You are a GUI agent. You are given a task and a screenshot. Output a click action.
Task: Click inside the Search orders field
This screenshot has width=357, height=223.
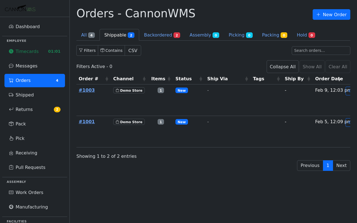321,50
